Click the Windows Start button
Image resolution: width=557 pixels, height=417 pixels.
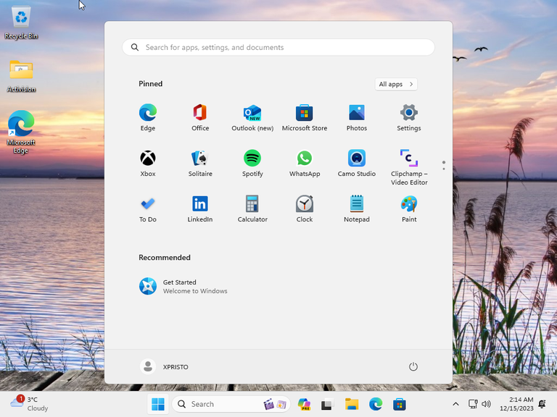click(157, 404)
